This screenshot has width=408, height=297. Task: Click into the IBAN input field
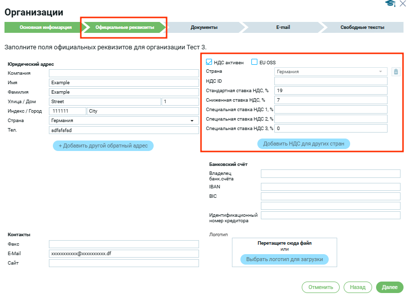pos(330,187)
